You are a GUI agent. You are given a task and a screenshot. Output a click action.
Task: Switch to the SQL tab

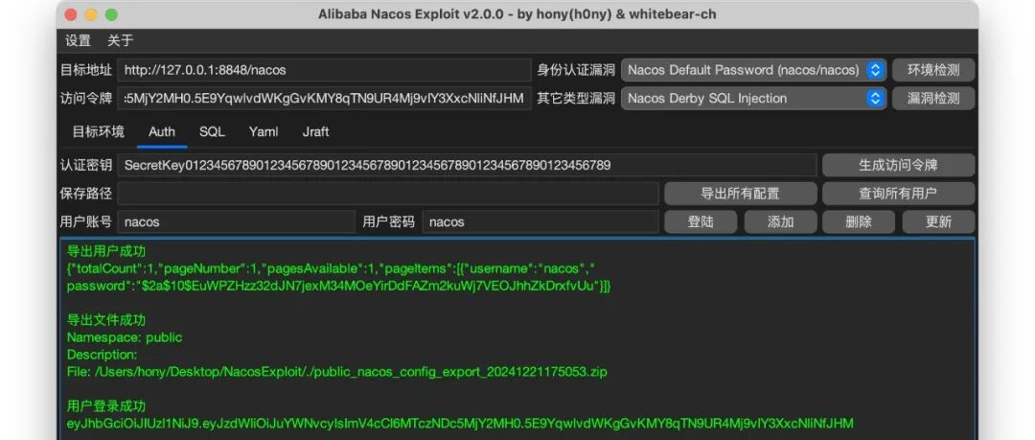(x=212, y=131)
